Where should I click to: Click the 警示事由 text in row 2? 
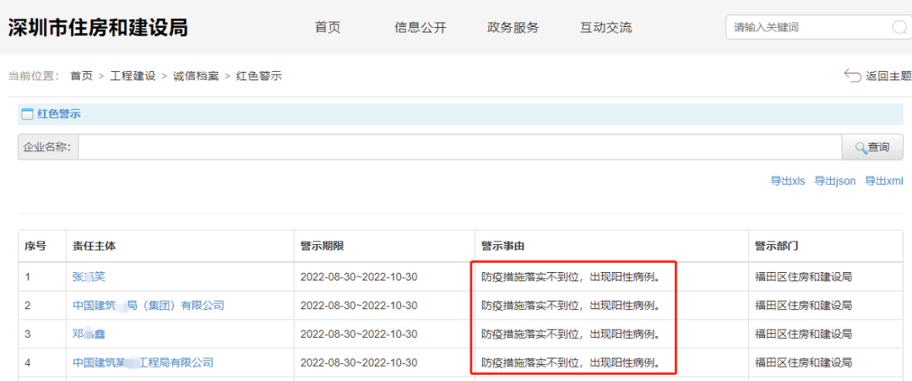point(573,305)
